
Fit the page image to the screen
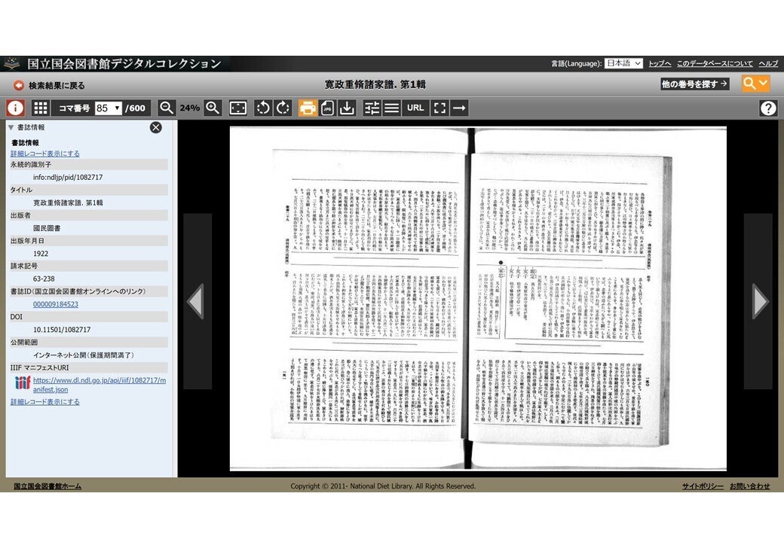(x=237, y=108)
